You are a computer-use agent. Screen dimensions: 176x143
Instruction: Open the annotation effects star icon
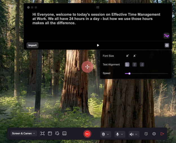pyautogui.click(x=57, y=133)
